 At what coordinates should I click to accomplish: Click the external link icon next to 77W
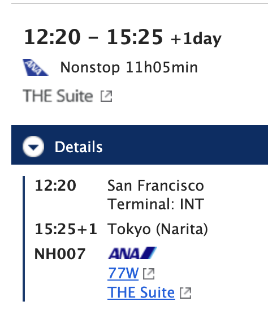pos(149,274)
